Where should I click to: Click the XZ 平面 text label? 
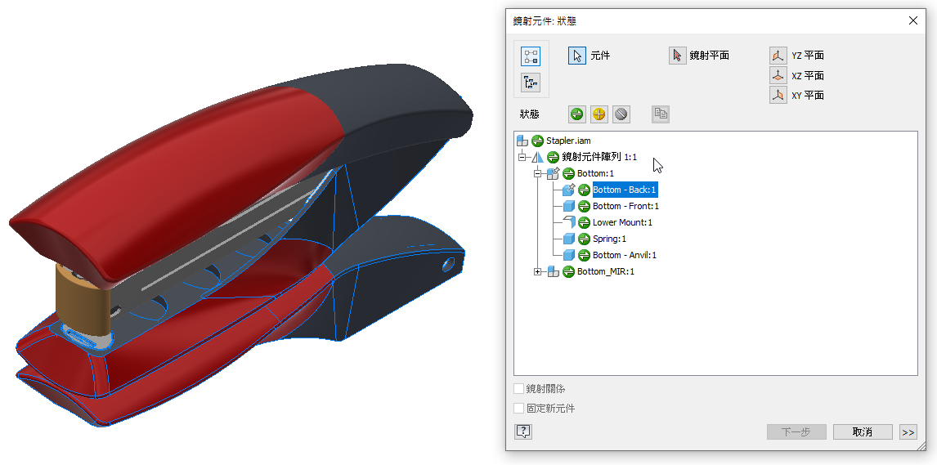point(808,76)
